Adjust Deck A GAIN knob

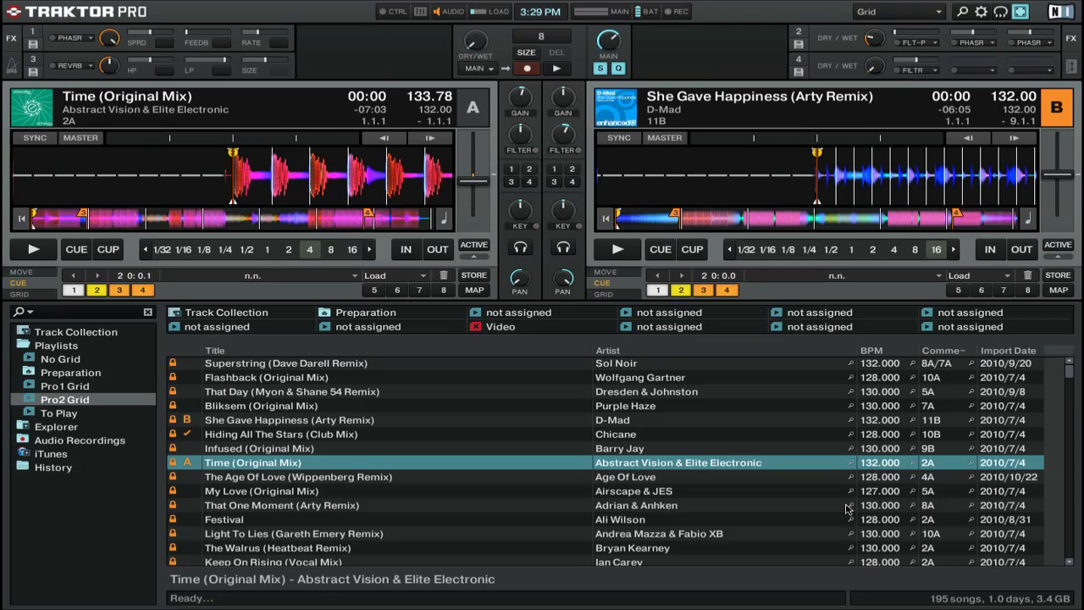point(520,96)
